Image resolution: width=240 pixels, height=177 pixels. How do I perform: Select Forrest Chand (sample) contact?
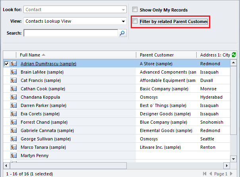click(x=44, y=122)
